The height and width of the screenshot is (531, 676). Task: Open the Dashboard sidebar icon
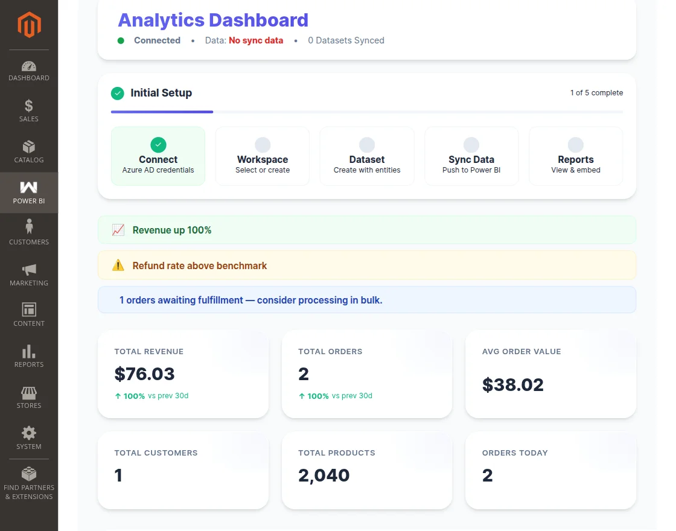tap(29, 66)
